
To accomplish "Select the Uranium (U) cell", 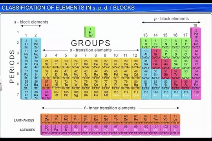I will (66, 130).
